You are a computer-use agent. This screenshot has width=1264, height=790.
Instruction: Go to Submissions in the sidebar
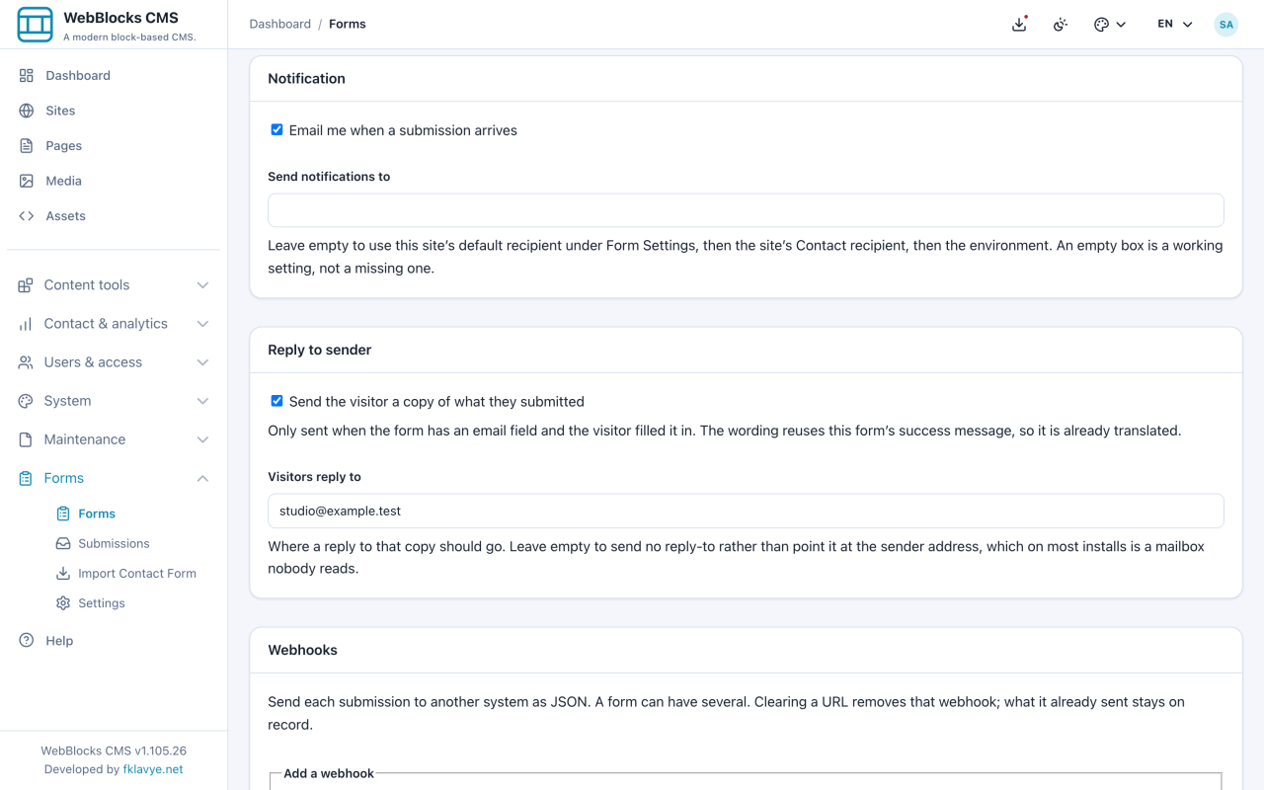pyautogui.click(x=114, y=544)
